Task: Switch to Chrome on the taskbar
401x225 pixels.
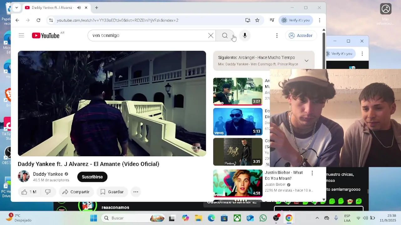Action: pos(289,218)
